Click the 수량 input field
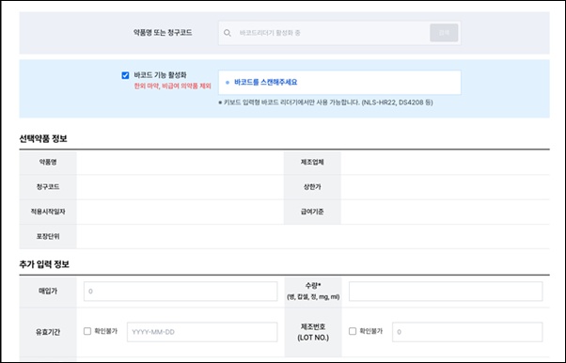This screenshot has width=566, height=363. click(446, 292)
